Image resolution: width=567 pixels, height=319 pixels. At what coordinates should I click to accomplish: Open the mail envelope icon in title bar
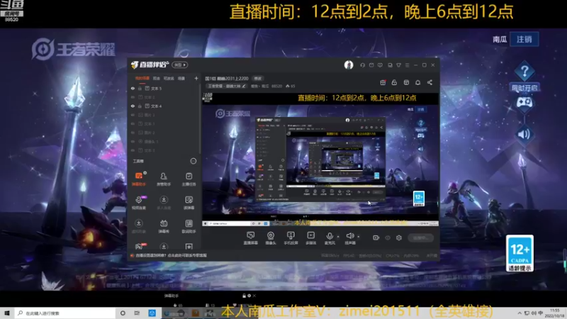[x=371, y=65]
